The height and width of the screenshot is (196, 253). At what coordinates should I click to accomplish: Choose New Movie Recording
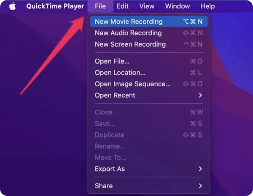click(149, 21)
